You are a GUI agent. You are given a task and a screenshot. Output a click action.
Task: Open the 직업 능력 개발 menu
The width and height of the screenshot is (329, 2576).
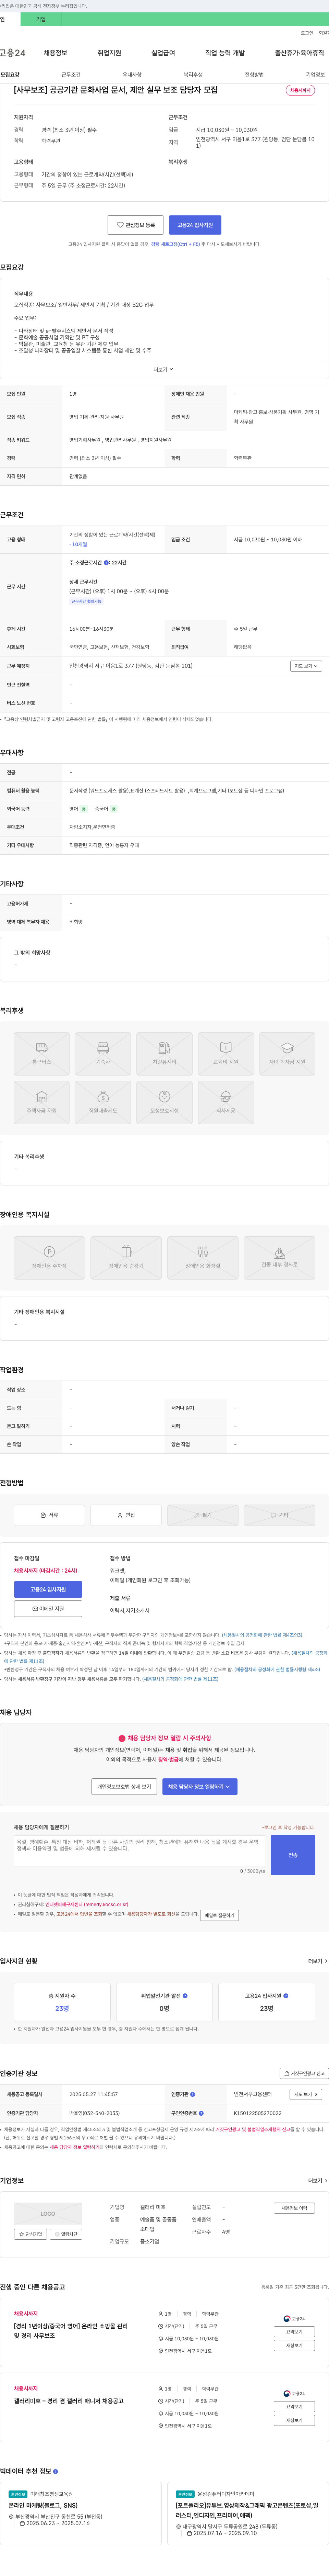point(224,53)
